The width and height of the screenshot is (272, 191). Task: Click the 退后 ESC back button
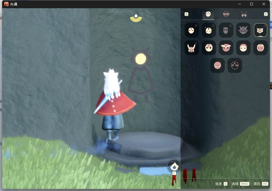click(x=261, y=184)
